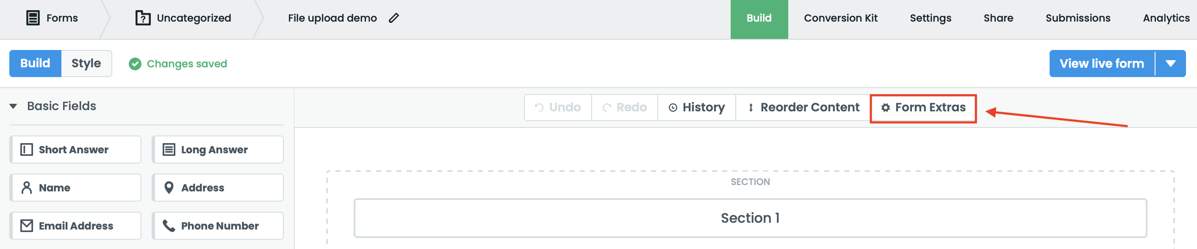Switch to the Submissions tab
This screenshot has height=249, width=1197.
click(1078, 18)
